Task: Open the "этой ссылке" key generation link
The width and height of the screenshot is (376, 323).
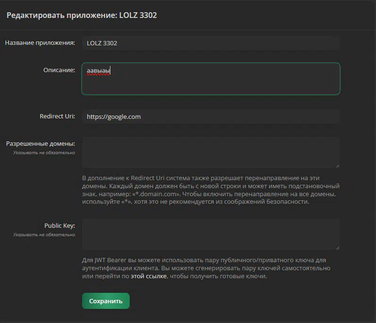Action: pyautogui.click(x=148, y=276)
